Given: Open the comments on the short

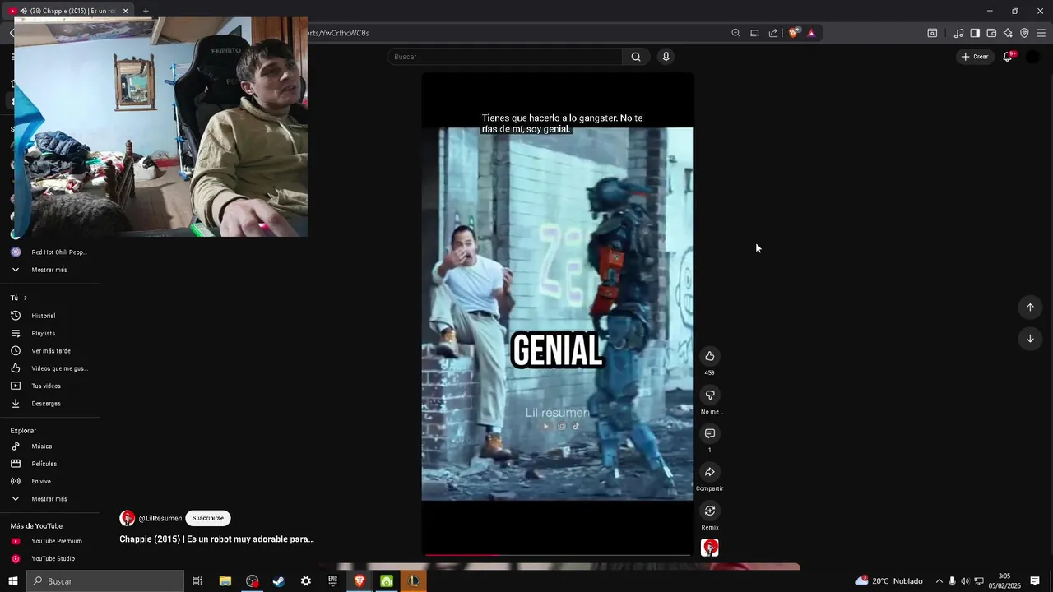Looking at the screenshot, I should tap(709, 433).
